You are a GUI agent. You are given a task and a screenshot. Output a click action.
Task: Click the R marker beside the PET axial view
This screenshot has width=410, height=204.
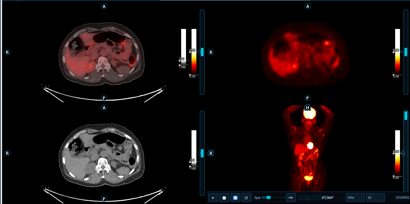211,52
